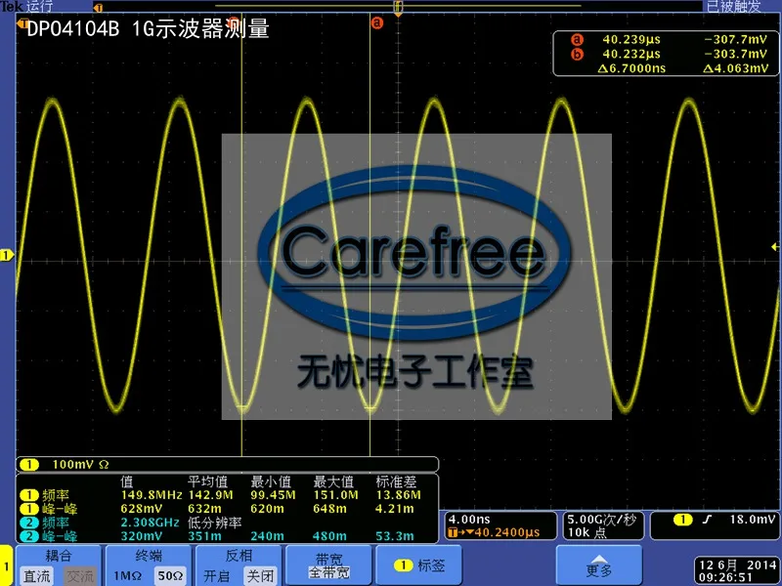Turn invert 开启 (on)
Screen dimensions: 782x586
216,576
